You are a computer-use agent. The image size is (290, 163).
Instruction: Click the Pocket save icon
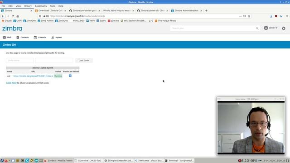245,16
